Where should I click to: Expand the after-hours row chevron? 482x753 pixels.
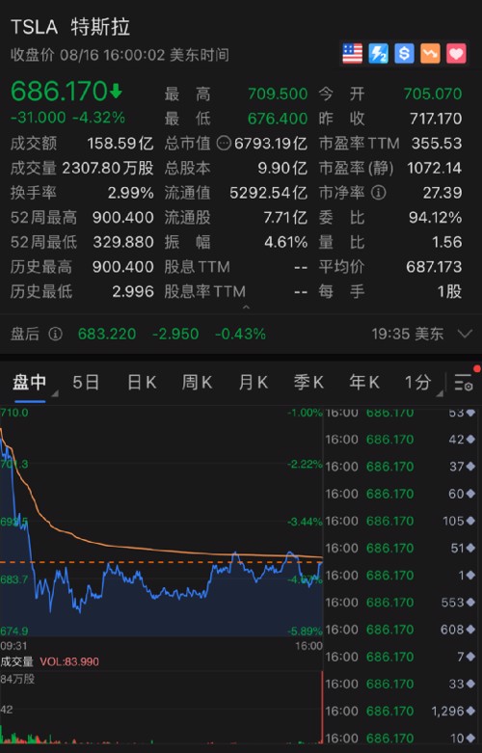[x=466, y=334]
